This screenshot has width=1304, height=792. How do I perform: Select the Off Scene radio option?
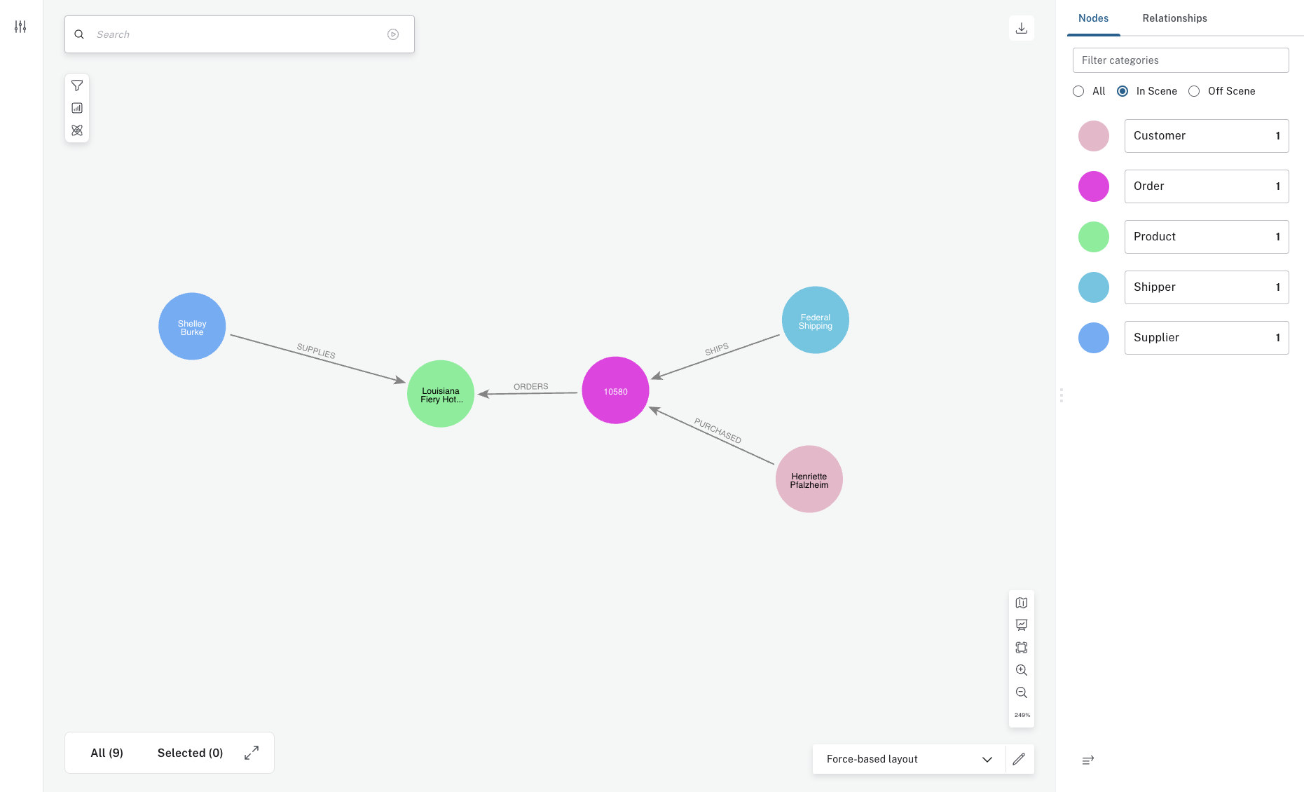point(1194,91)
